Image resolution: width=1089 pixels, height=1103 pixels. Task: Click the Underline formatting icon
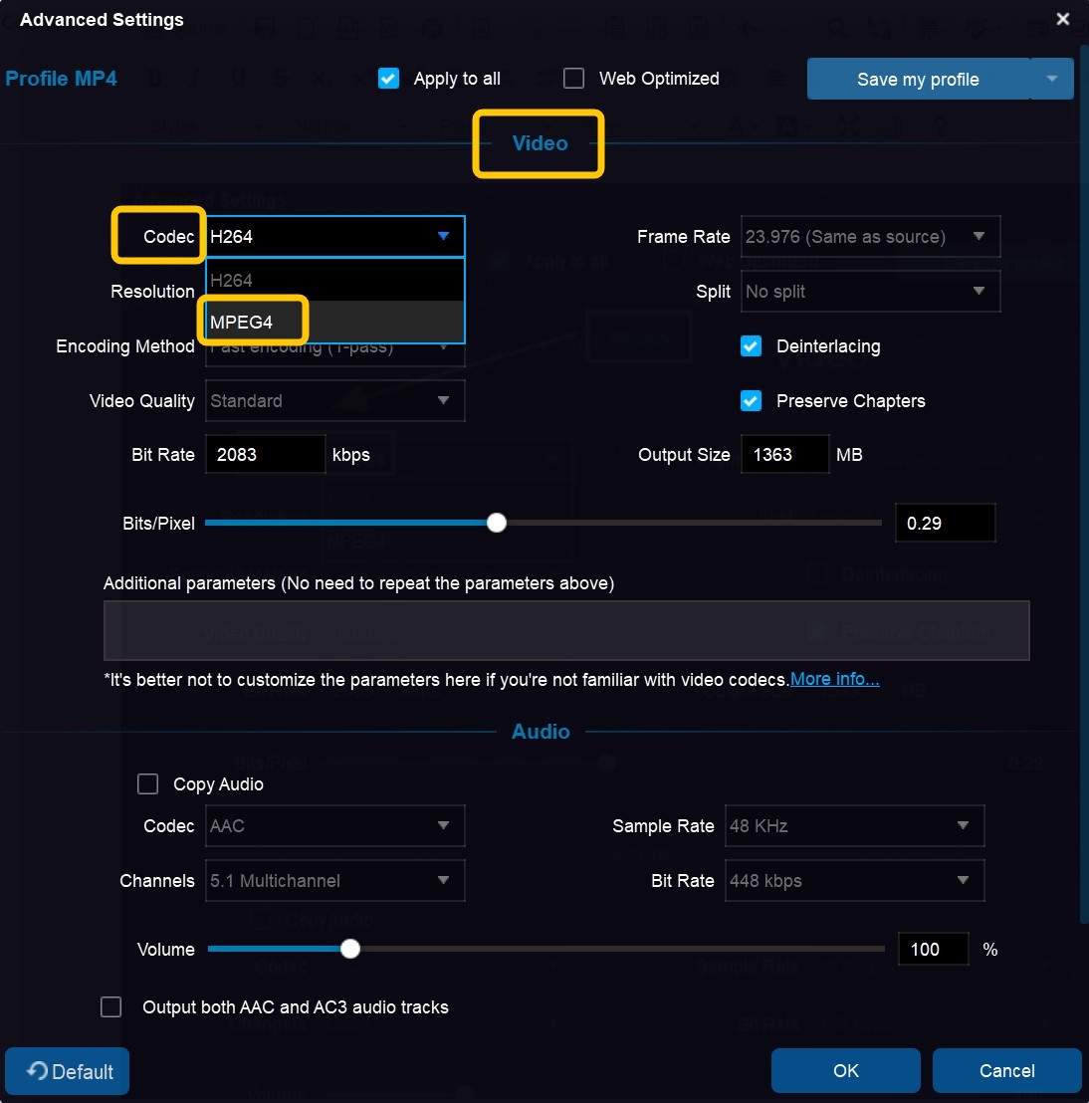(x=237, y=78)
